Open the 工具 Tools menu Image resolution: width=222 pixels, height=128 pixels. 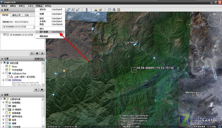(31, 6)
